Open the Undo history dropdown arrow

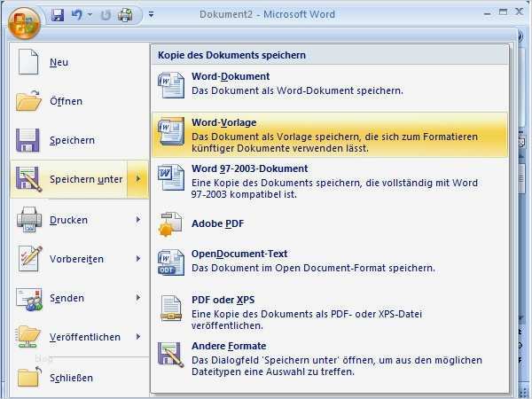point(90,14)
